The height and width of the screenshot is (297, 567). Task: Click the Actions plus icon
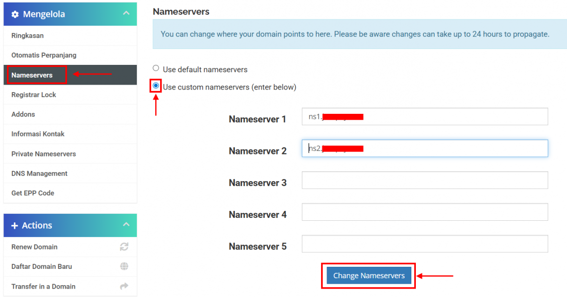[x=14, y=225]
